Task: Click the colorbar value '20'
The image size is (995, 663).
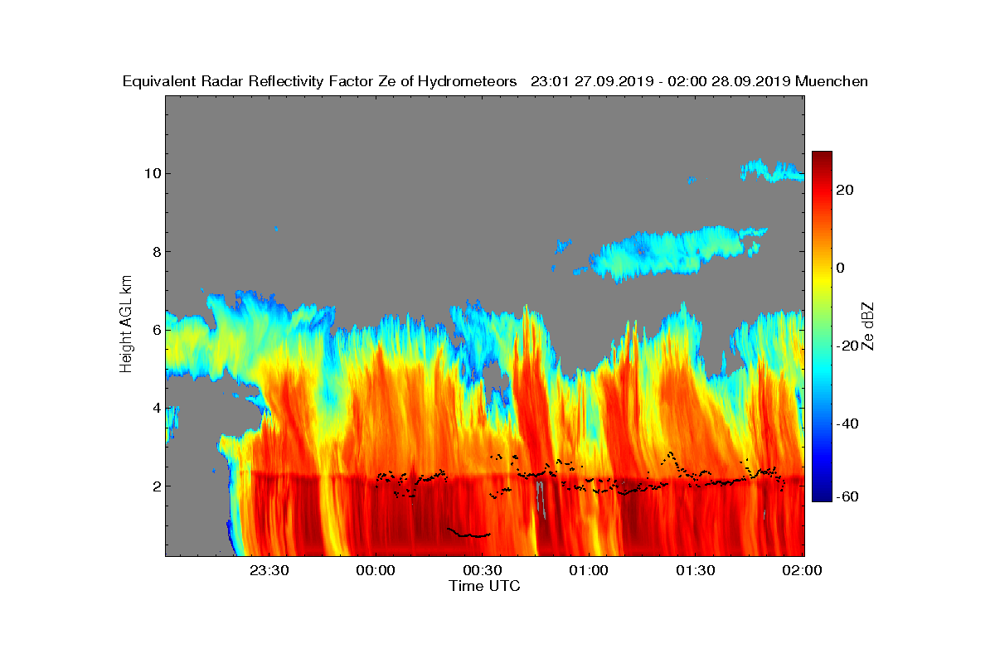Action: 845,190
